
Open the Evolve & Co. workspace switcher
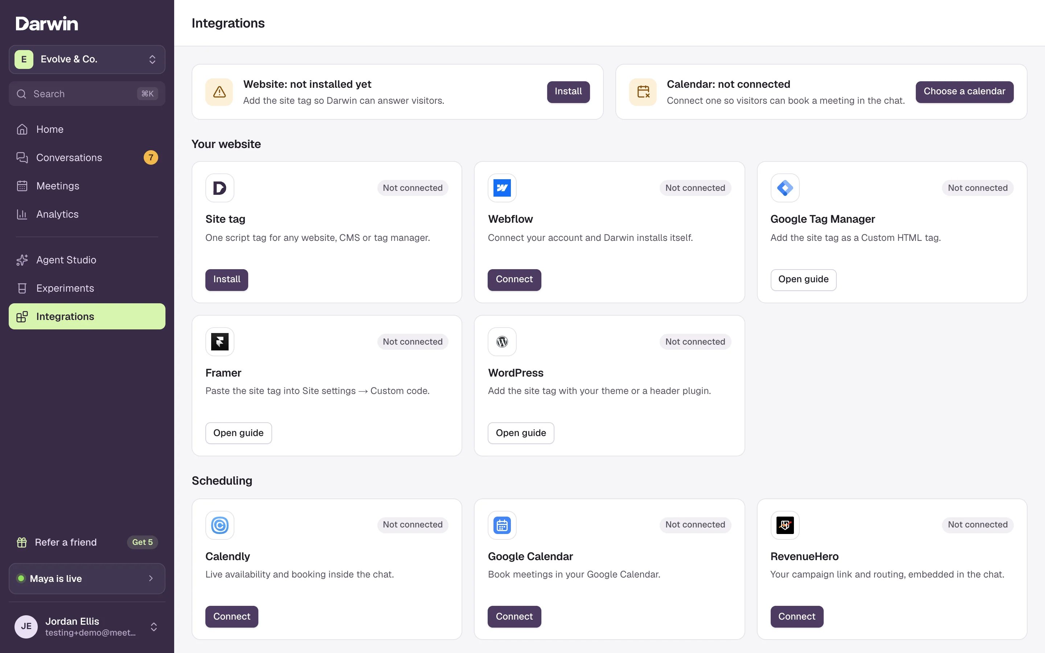point(87,59)
